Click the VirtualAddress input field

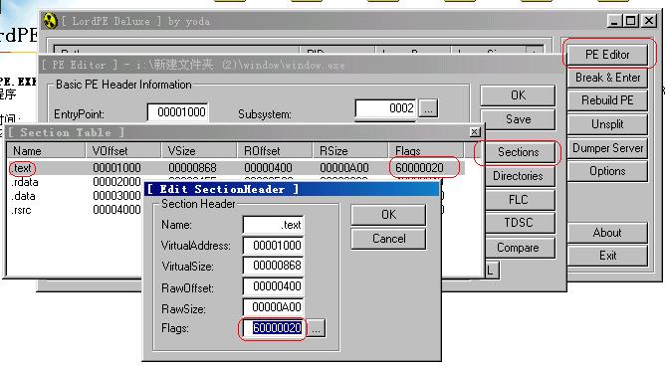tap(273, 246)
